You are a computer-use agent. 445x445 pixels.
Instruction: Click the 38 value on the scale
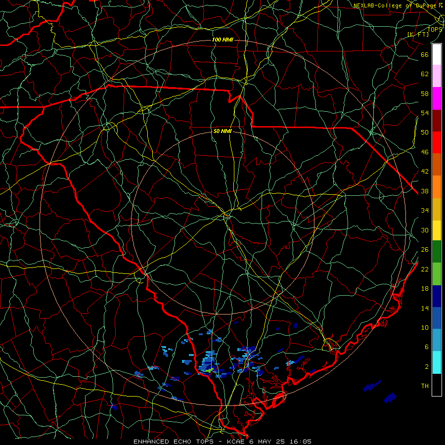click(x=425, y=191)
